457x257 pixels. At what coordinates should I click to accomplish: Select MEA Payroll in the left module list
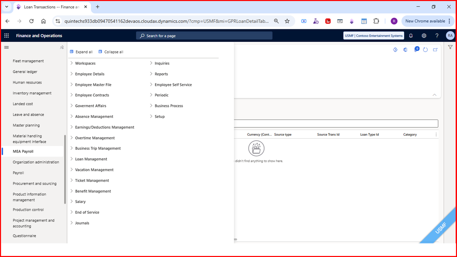point(22,151)
